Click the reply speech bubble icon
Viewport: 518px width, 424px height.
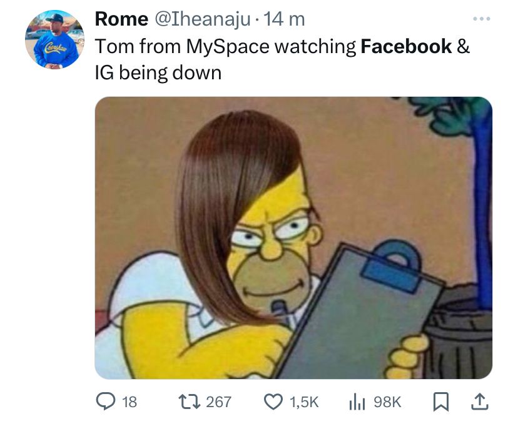(x=104, y=402)
